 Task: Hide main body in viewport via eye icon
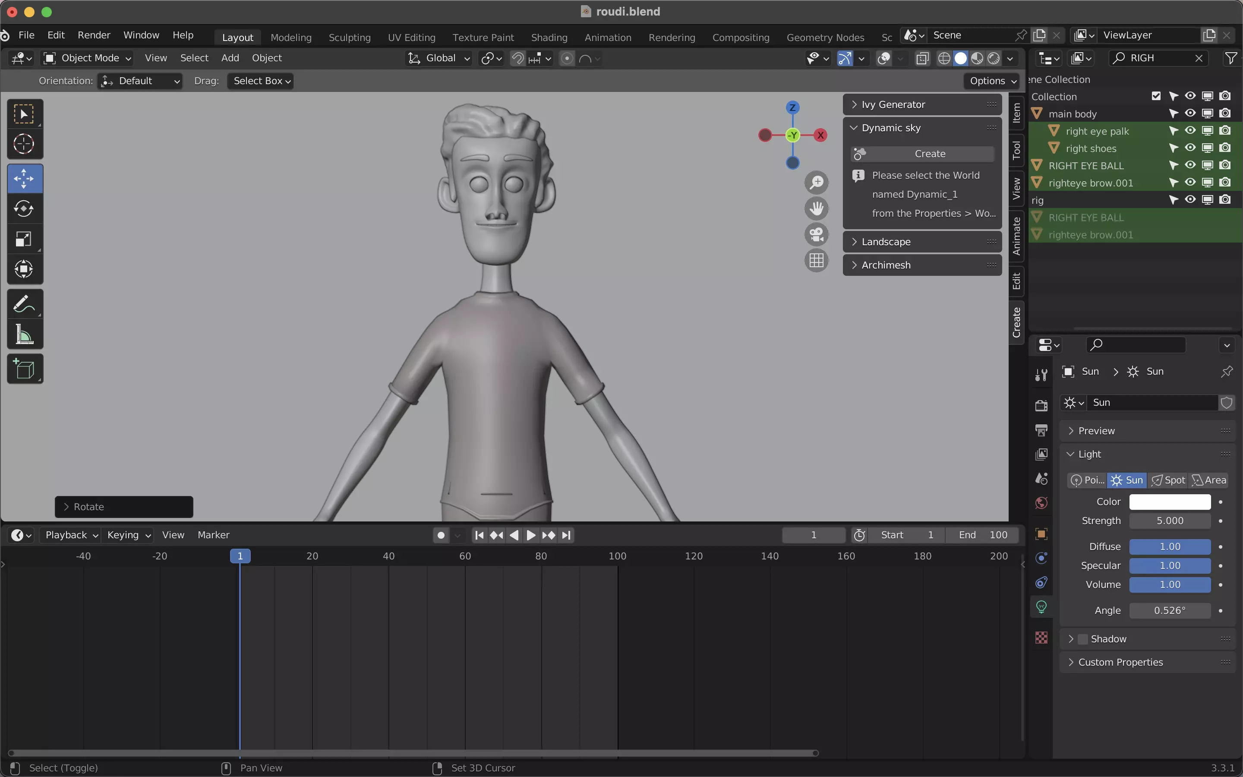pos(1190,113)
